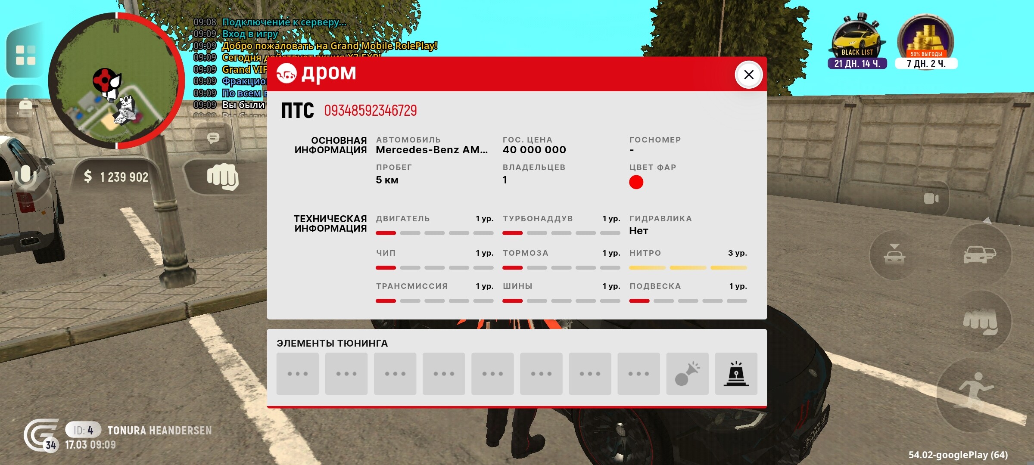Viewport: 1034px width, 465px height.
Task: Tap the fist icon next to money
Action: pos(222,177)
